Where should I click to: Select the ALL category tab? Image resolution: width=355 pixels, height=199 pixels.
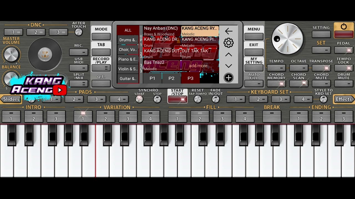[x=128, y=30]
